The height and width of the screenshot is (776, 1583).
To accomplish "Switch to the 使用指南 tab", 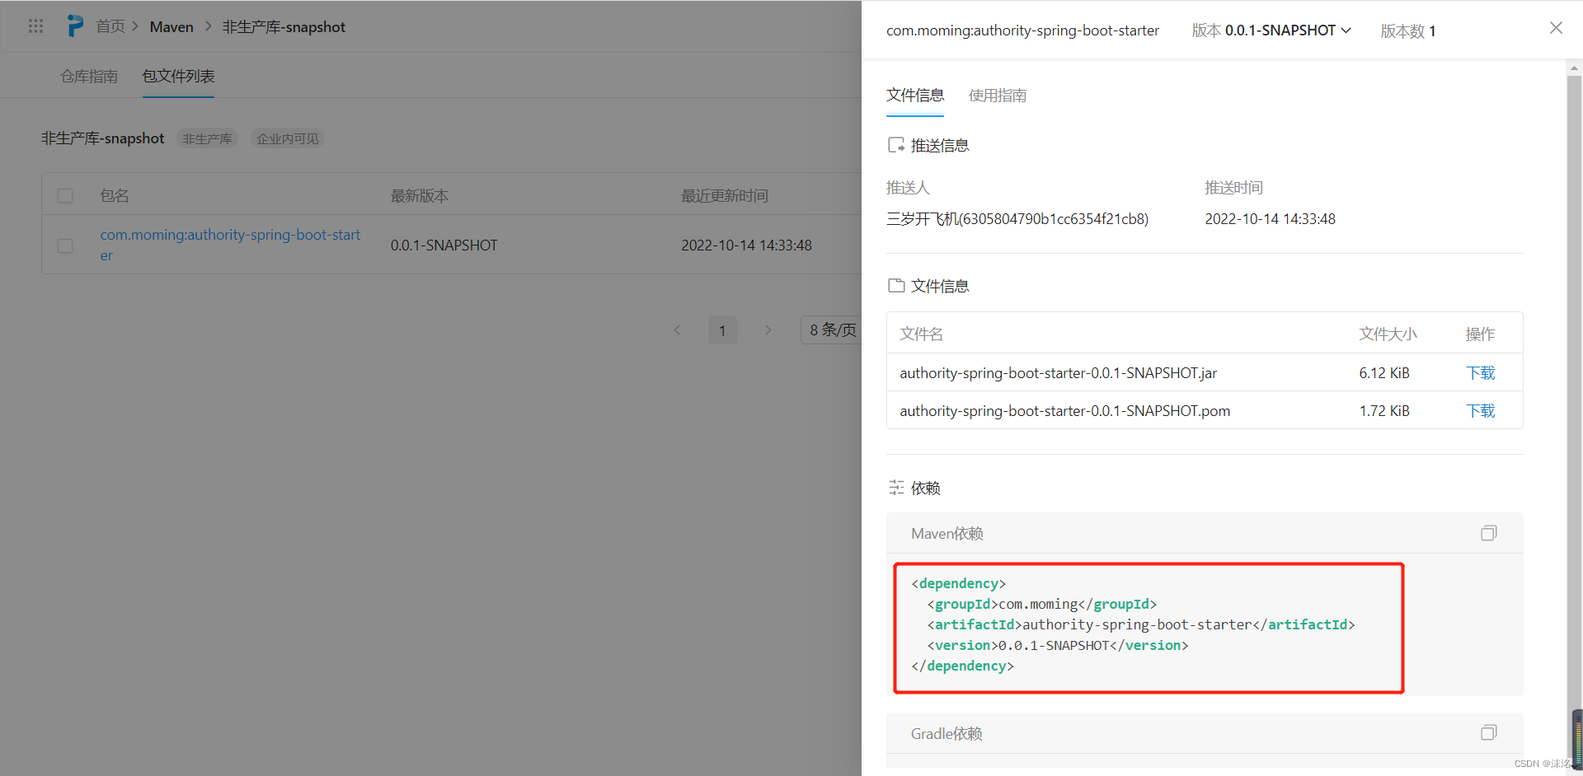I will click(x=997, y=95).
